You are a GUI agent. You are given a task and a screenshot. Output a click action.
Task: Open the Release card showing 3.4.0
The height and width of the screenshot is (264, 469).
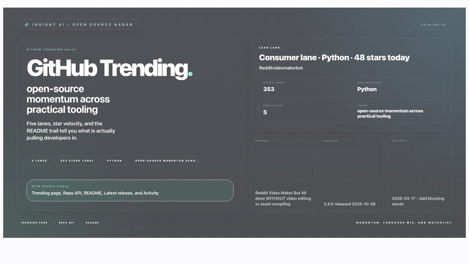tap(352, 173)
